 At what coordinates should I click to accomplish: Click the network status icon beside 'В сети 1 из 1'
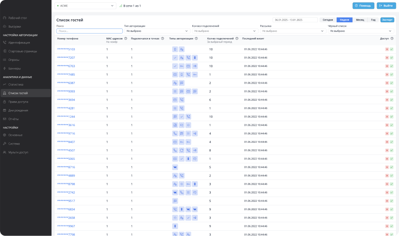(121, 6)
